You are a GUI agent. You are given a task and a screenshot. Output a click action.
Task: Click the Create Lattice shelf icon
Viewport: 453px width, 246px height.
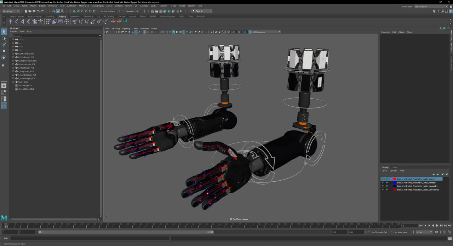[x=61, y=21]
